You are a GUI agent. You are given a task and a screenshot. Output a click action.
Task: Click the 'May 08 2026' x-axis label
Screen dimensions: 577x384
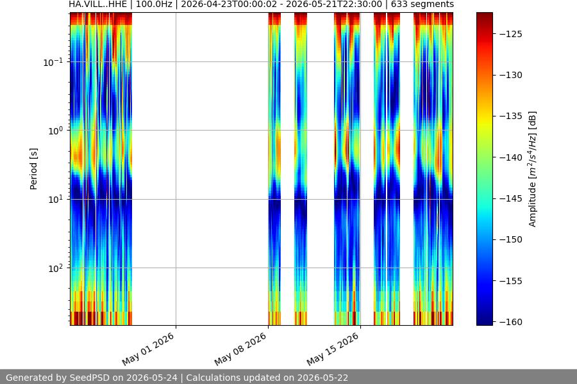pos(240,349)
